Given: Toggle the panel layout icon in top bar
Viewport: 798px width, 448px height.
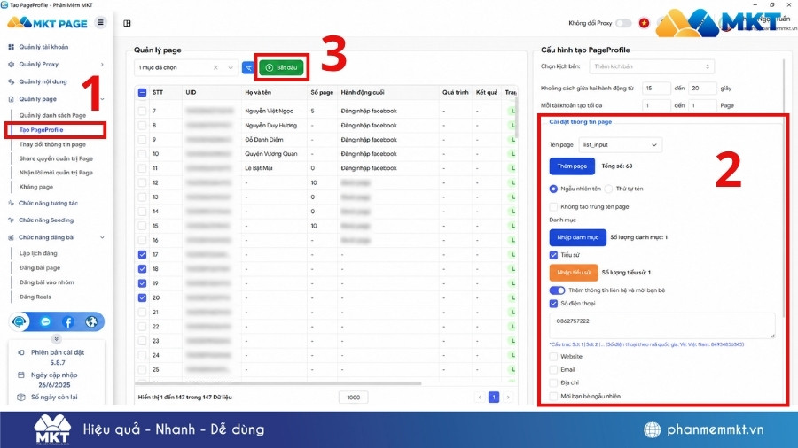Looking at the screenshot, I should pyautogui.click(x=127, y=23).
